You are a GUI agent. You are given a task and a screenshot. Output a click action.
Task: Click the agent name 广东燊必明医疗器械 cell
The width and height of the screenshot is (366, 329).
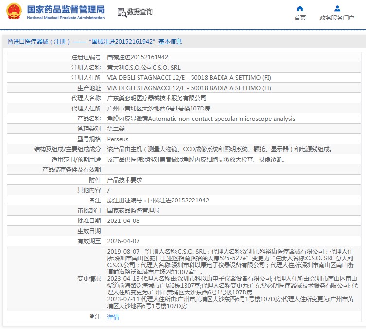154,98
